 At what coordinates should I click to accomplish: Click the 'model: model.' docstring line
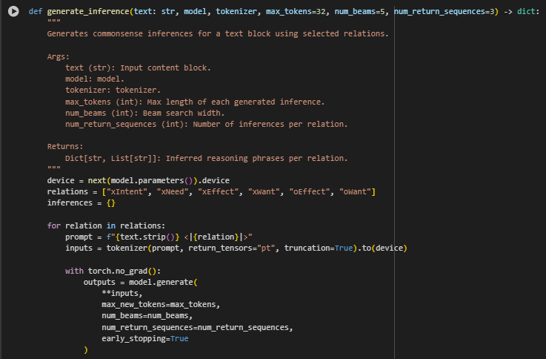(x=94, y=79)
